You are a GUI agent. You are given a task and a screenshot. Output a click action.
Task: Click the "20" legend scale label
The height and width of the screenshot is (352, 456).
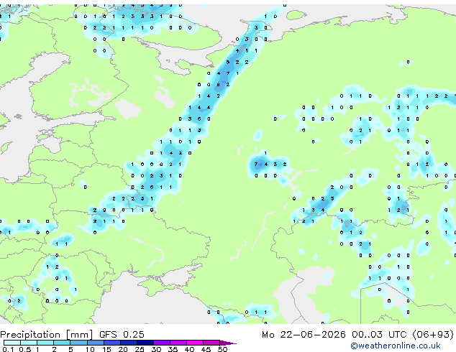click(123, 349)
